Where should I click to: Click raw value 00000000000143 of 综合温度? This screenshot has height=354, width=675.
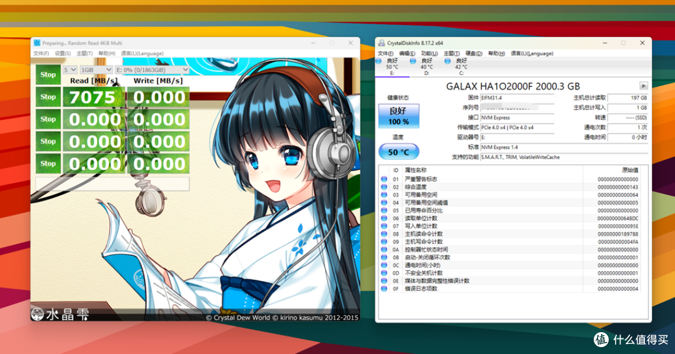point(617,187)
